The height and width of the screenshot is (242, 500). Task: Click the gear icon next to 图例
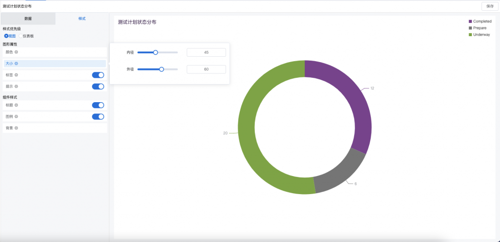click(16, 116)
